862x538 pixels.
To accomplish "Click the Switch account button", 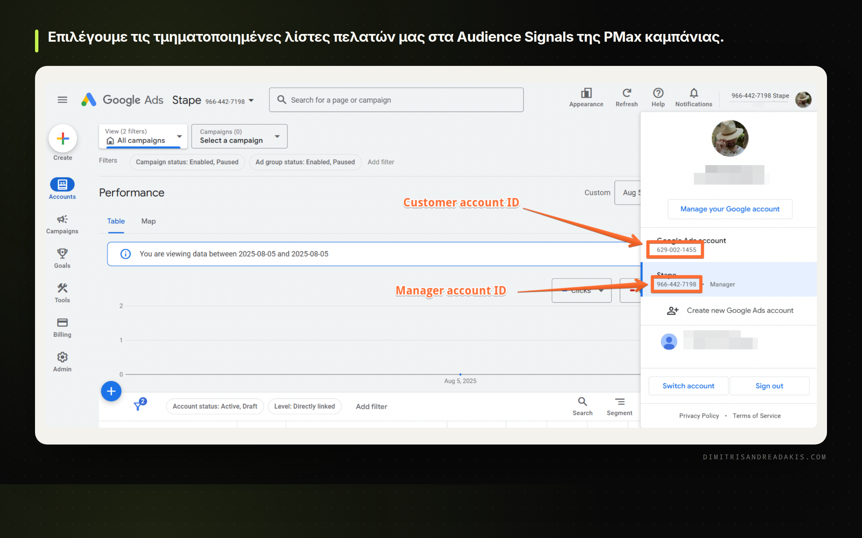I will (688, 386).
